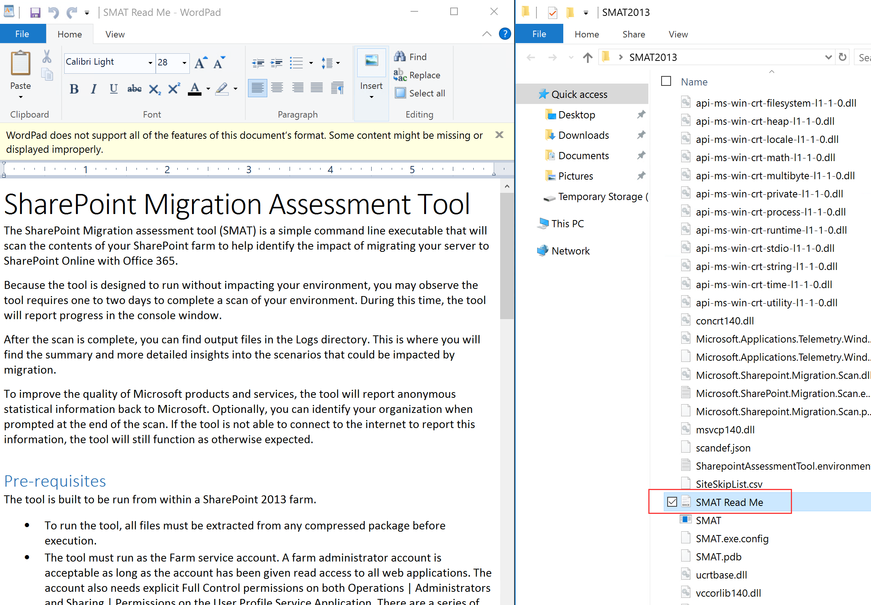Screen dimensions: 871x605
Task: Switch to WordPad View tab
Action: point(115,34)
